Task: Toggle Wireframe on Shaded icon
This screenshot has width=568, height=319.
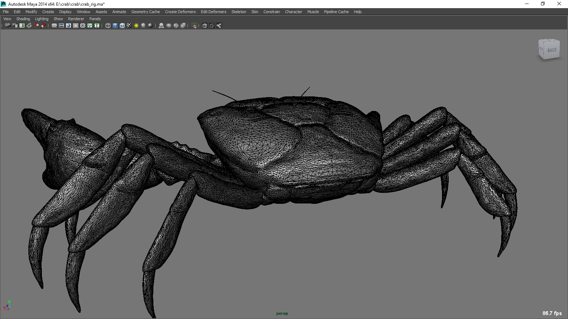Action: [122, 26]
